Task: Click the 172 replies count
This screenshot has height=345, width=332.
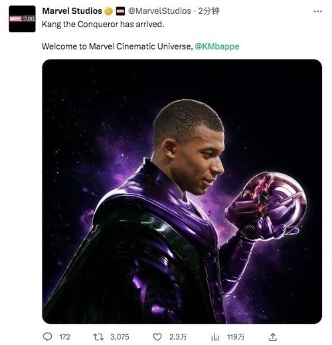Action: pos(64,337)
